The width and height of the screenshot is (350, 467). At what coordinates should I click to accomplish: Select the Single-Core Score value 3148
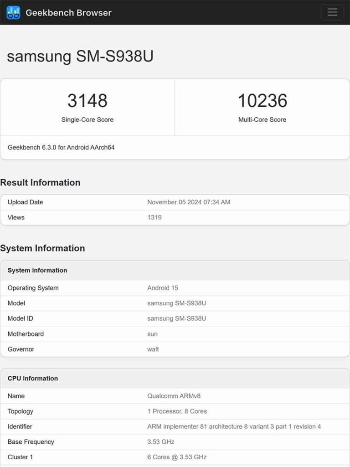pyautogui.click(x=87, y=101)
